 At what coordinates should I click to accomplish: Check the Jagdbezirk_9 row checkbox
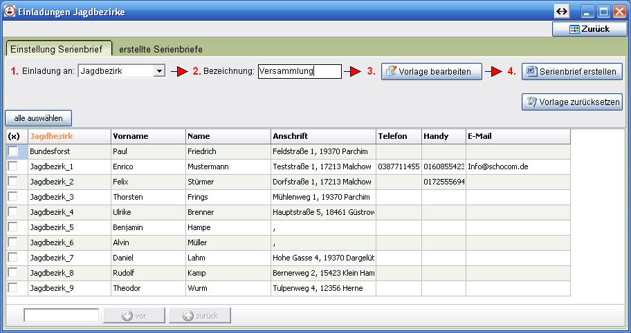click(x=13, y=288)
